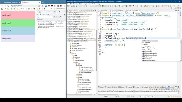The image size is (182, 102).
Task: Open the Window menu in Eclipse
Action: click(x=94, y=4)
